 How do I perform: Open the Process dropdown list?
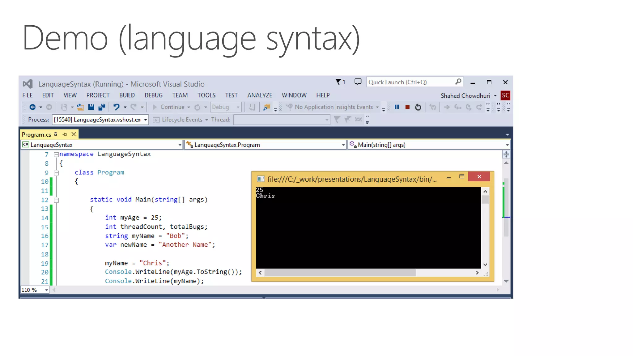coord(145,120)
